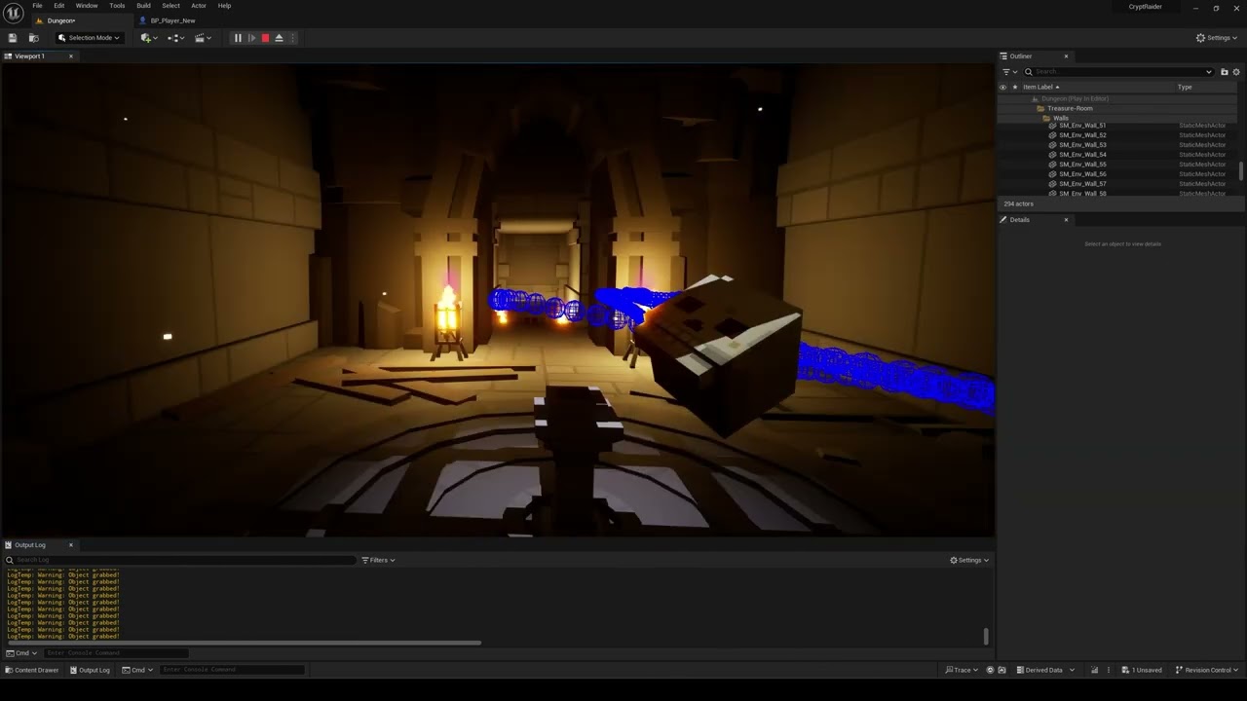Close the Viewport 1 tab
This screenshot has height=701, width=1247.
(70, 56)
